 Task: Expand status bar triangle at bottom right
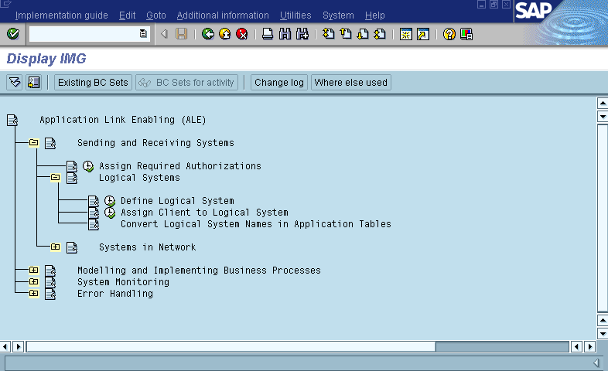(596, 362)
